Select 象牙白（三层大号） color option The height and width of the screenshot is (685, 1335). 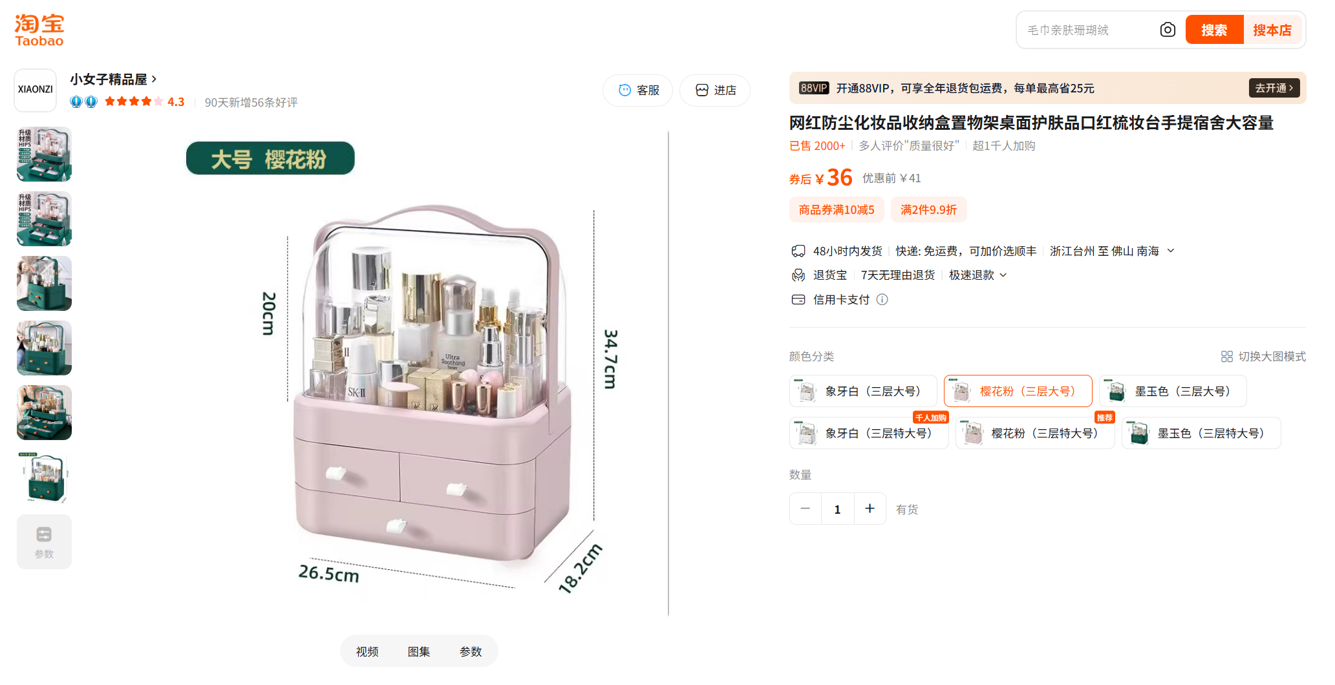pyautogui.click(x=863, y=392)
